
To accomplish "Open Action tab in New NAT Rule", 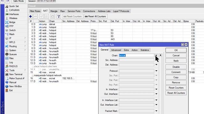I will pos(135,50).
